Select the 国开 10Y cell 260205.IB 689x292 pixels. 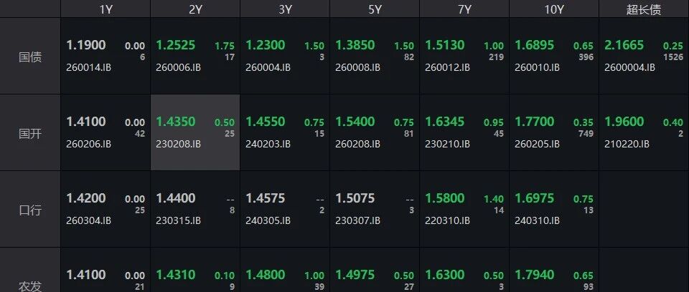point(553,133)
